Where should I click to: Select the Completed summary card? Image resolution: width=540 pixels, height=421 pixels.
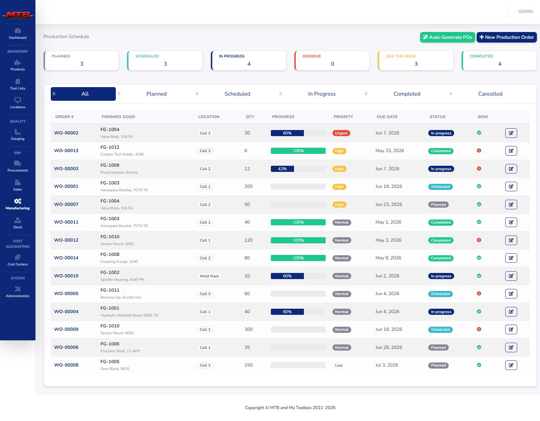499,61
